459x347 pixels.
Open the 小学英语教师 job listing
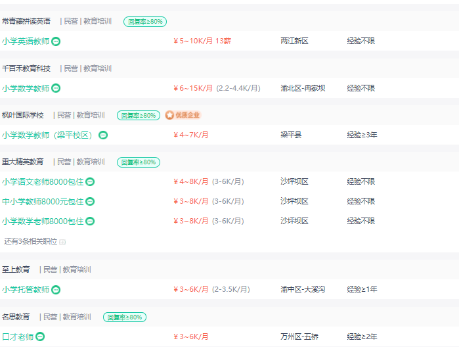(x=26, y=41)
